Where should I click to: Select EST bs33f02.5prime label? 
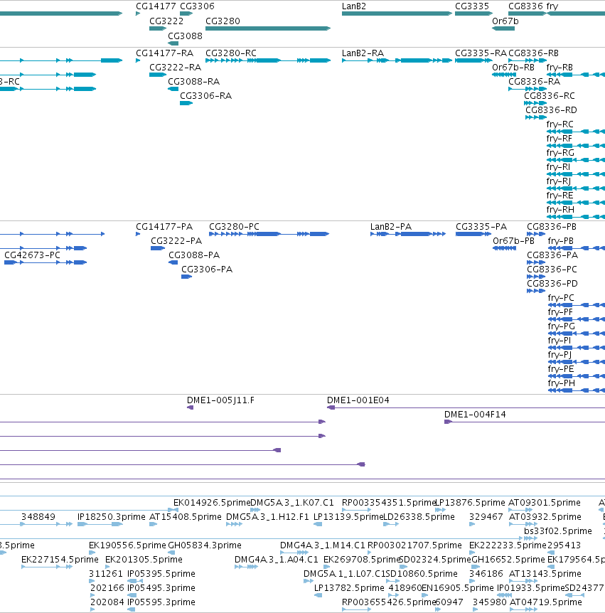[x=558, y=531]
